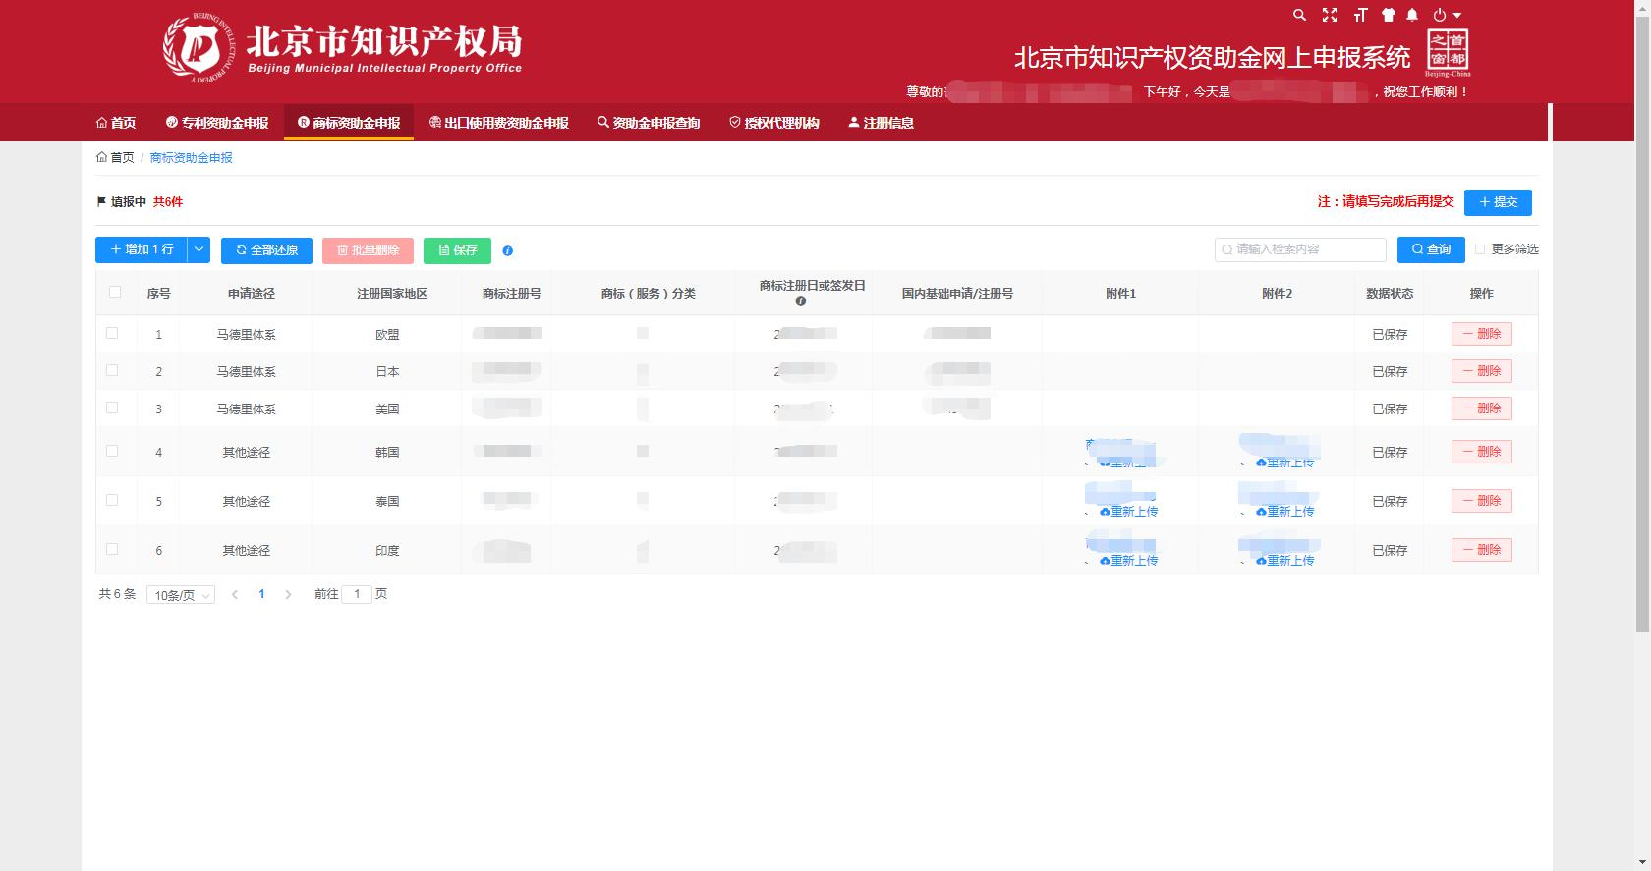
Task: Check the checkbox for row 6 印度
Action: (x=112, y=549)
